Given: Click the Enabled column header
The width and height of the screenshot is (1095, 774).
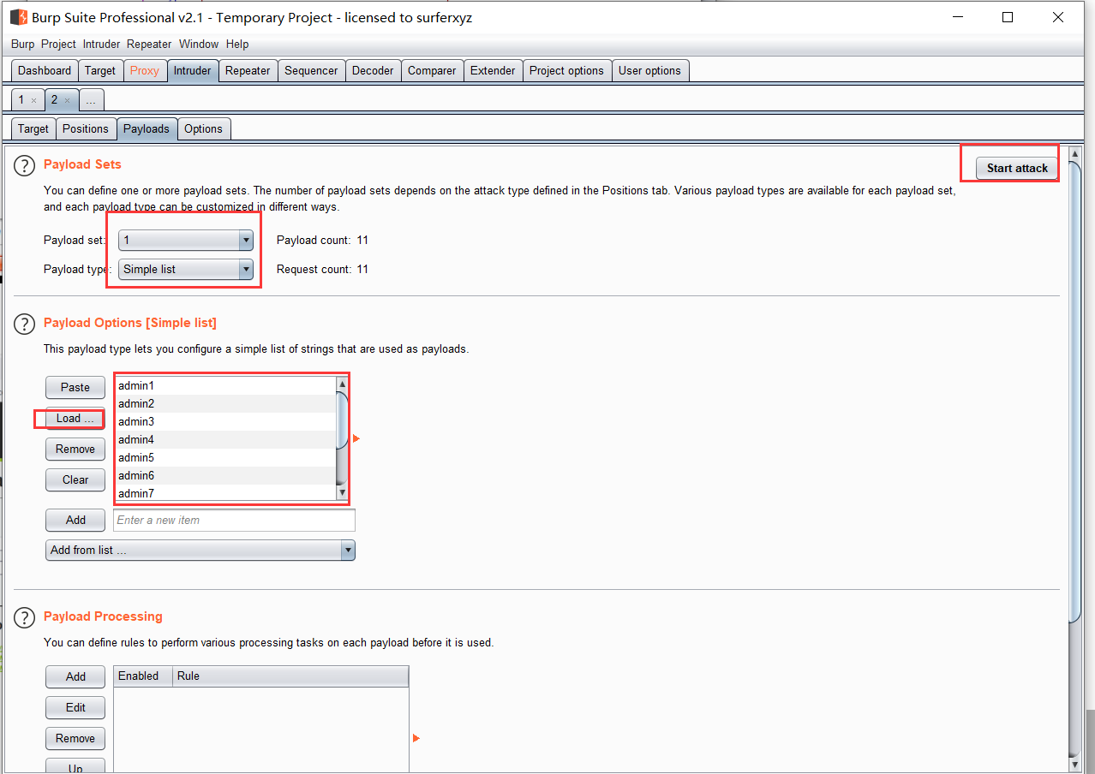Looking at the screenshot, I should (143, 676).
